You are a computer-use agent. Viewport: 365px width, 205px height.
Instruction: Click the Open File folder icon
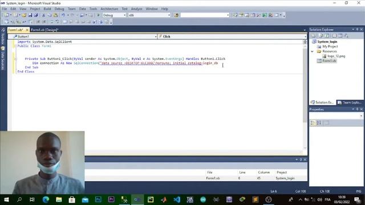(24, 15)
